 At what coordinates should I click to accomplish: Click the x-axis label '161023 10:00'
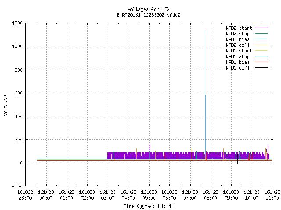[252, 195]
